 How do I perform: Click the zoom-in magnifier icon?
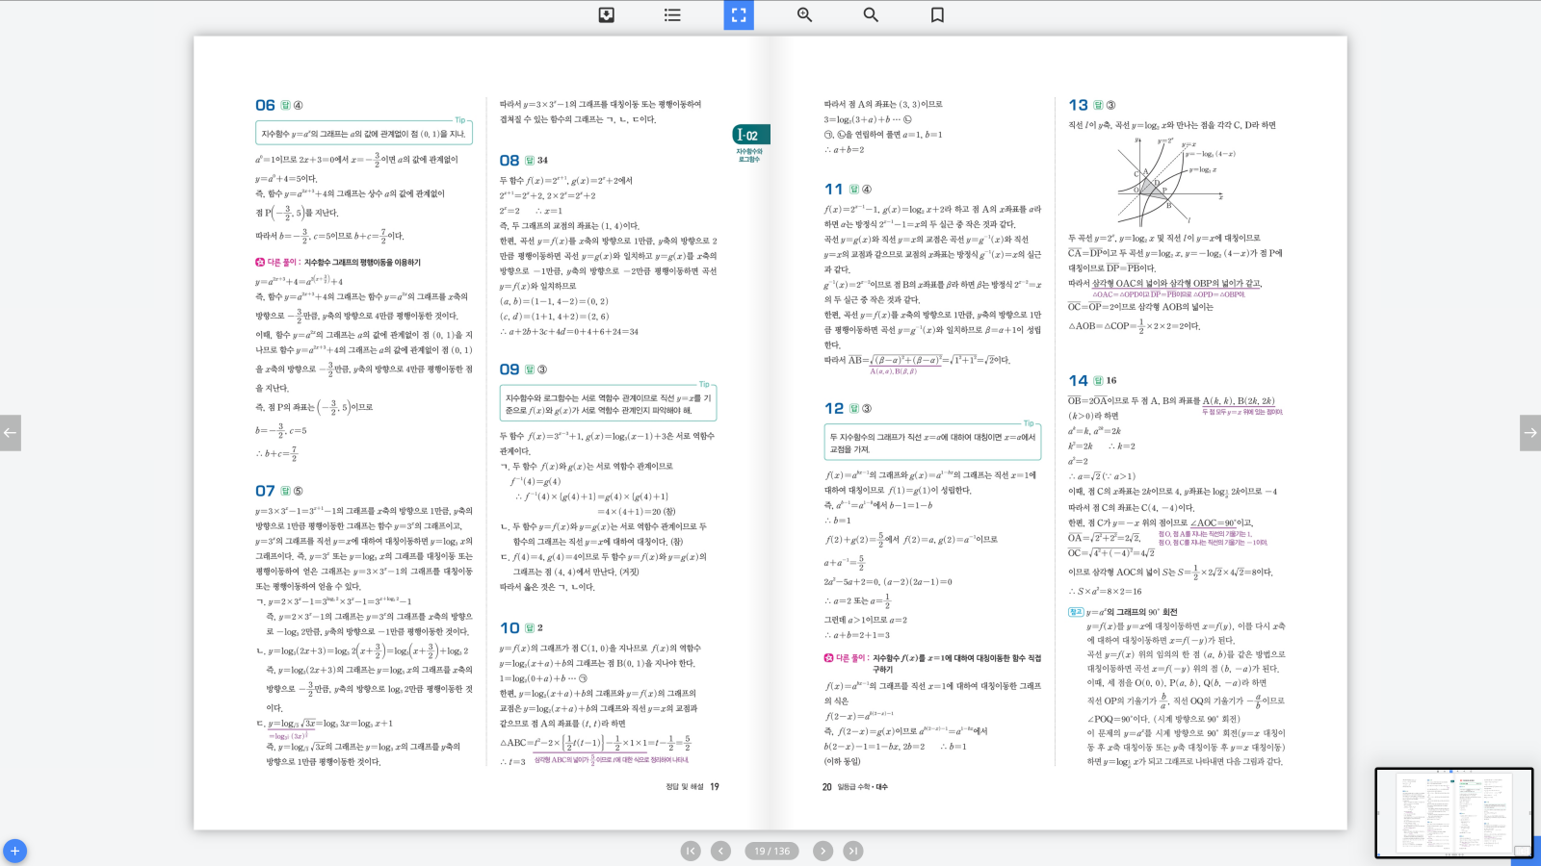[804, 15]
